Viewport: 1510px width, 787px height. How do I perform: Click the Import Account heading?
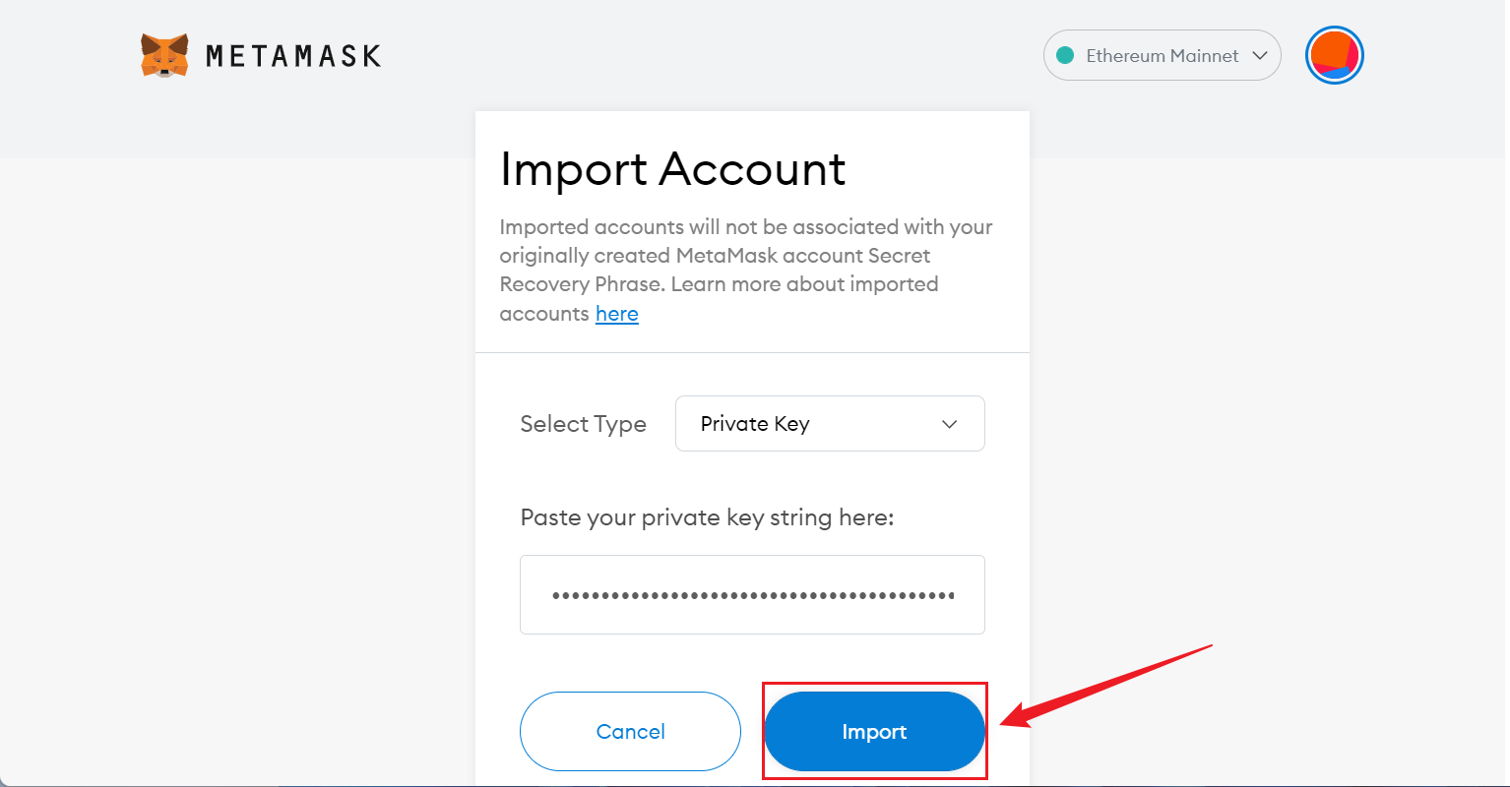click(x=672, y=169)
